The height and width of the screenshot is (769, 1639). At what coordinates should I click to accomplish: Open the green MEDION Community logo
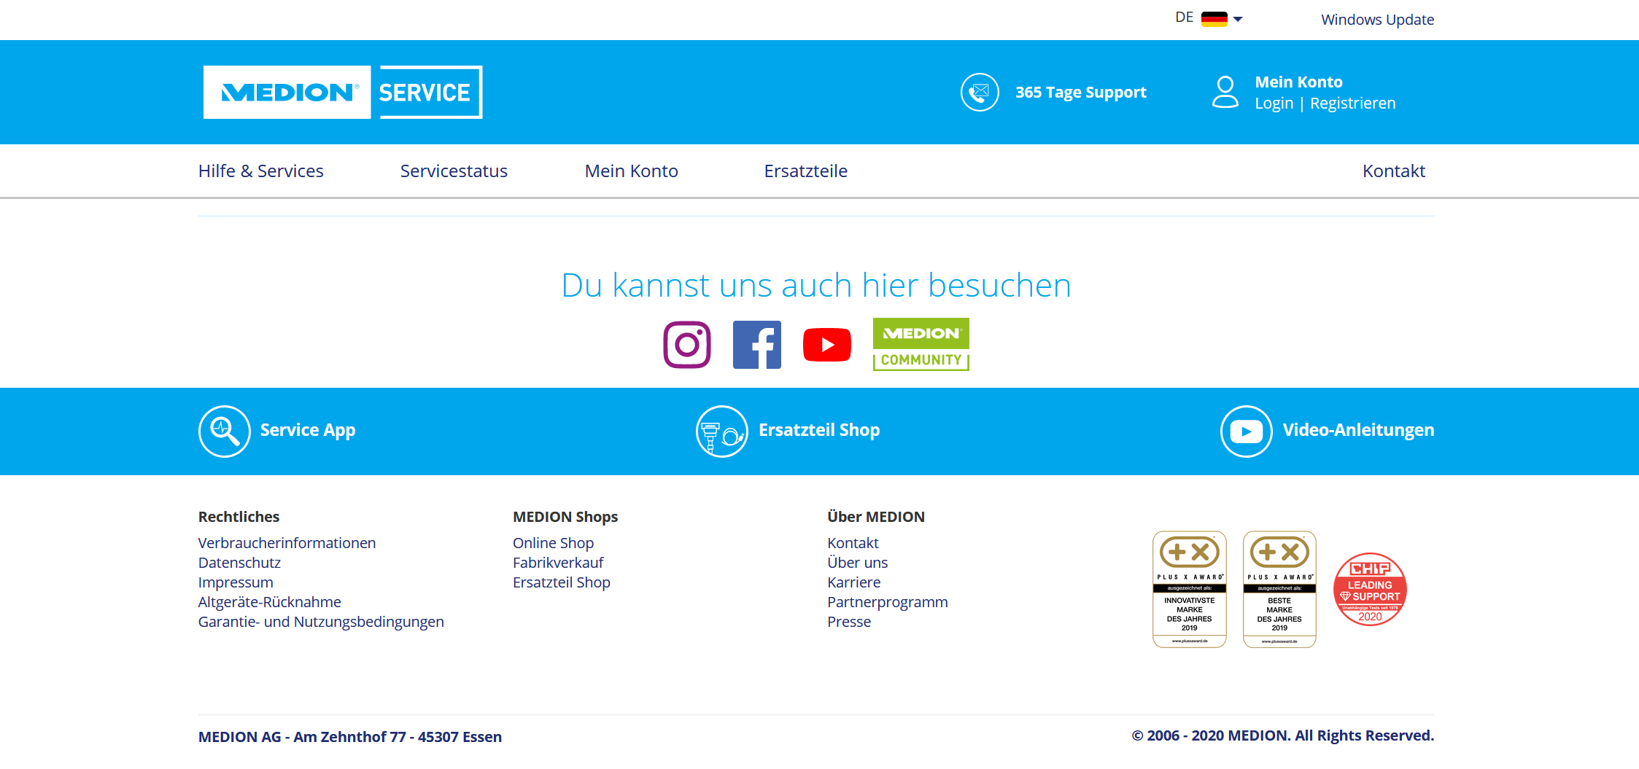coord(921,344)
